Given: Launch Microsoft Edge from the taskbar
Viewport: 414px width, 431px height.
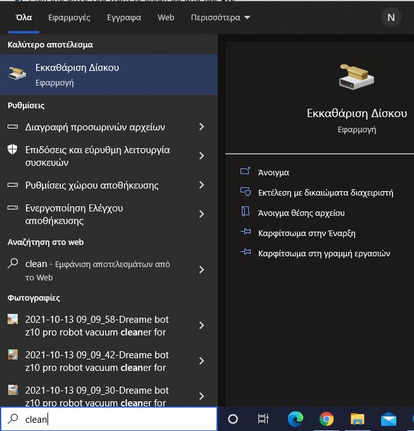Looking at the screenshot, I should pyautogui.click(x=295, y=419).
